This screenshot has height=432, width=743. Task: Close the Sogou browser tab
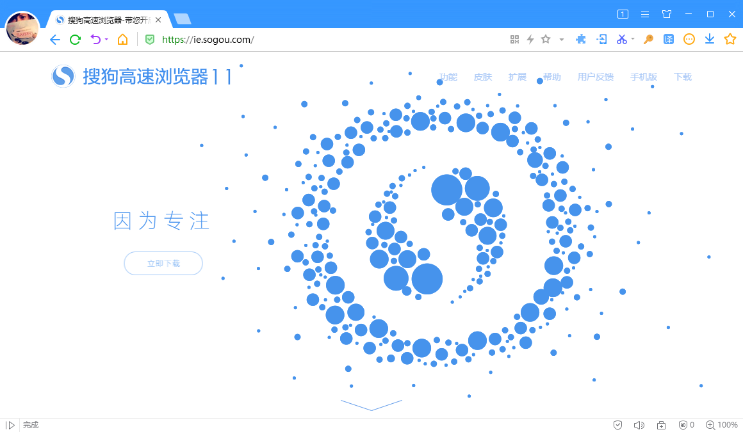(x=158, y=20)
